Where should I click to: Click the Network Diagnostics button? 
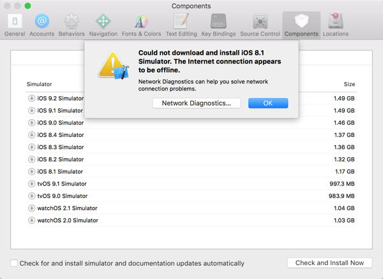197,103
